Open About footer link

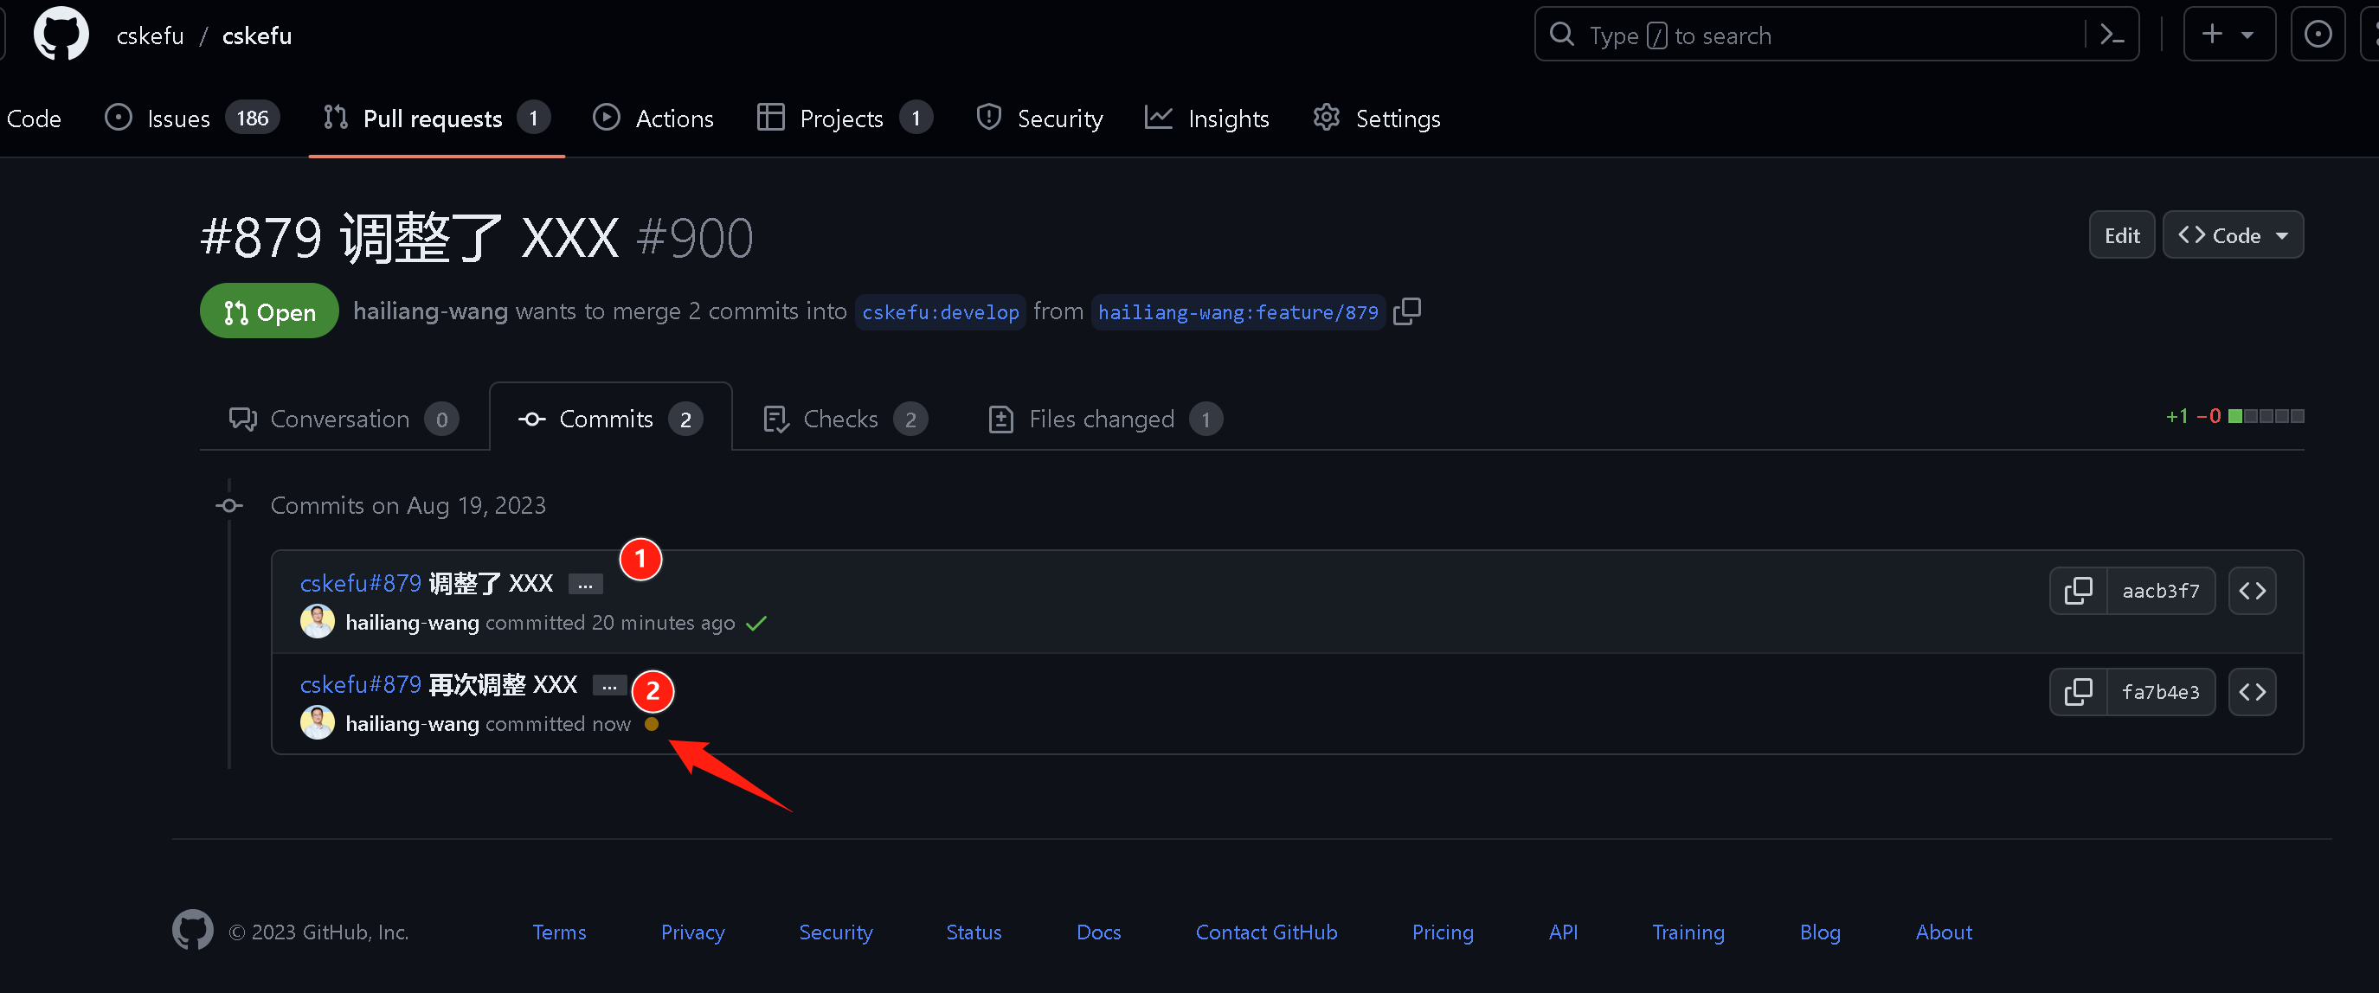pos(1943,932)
